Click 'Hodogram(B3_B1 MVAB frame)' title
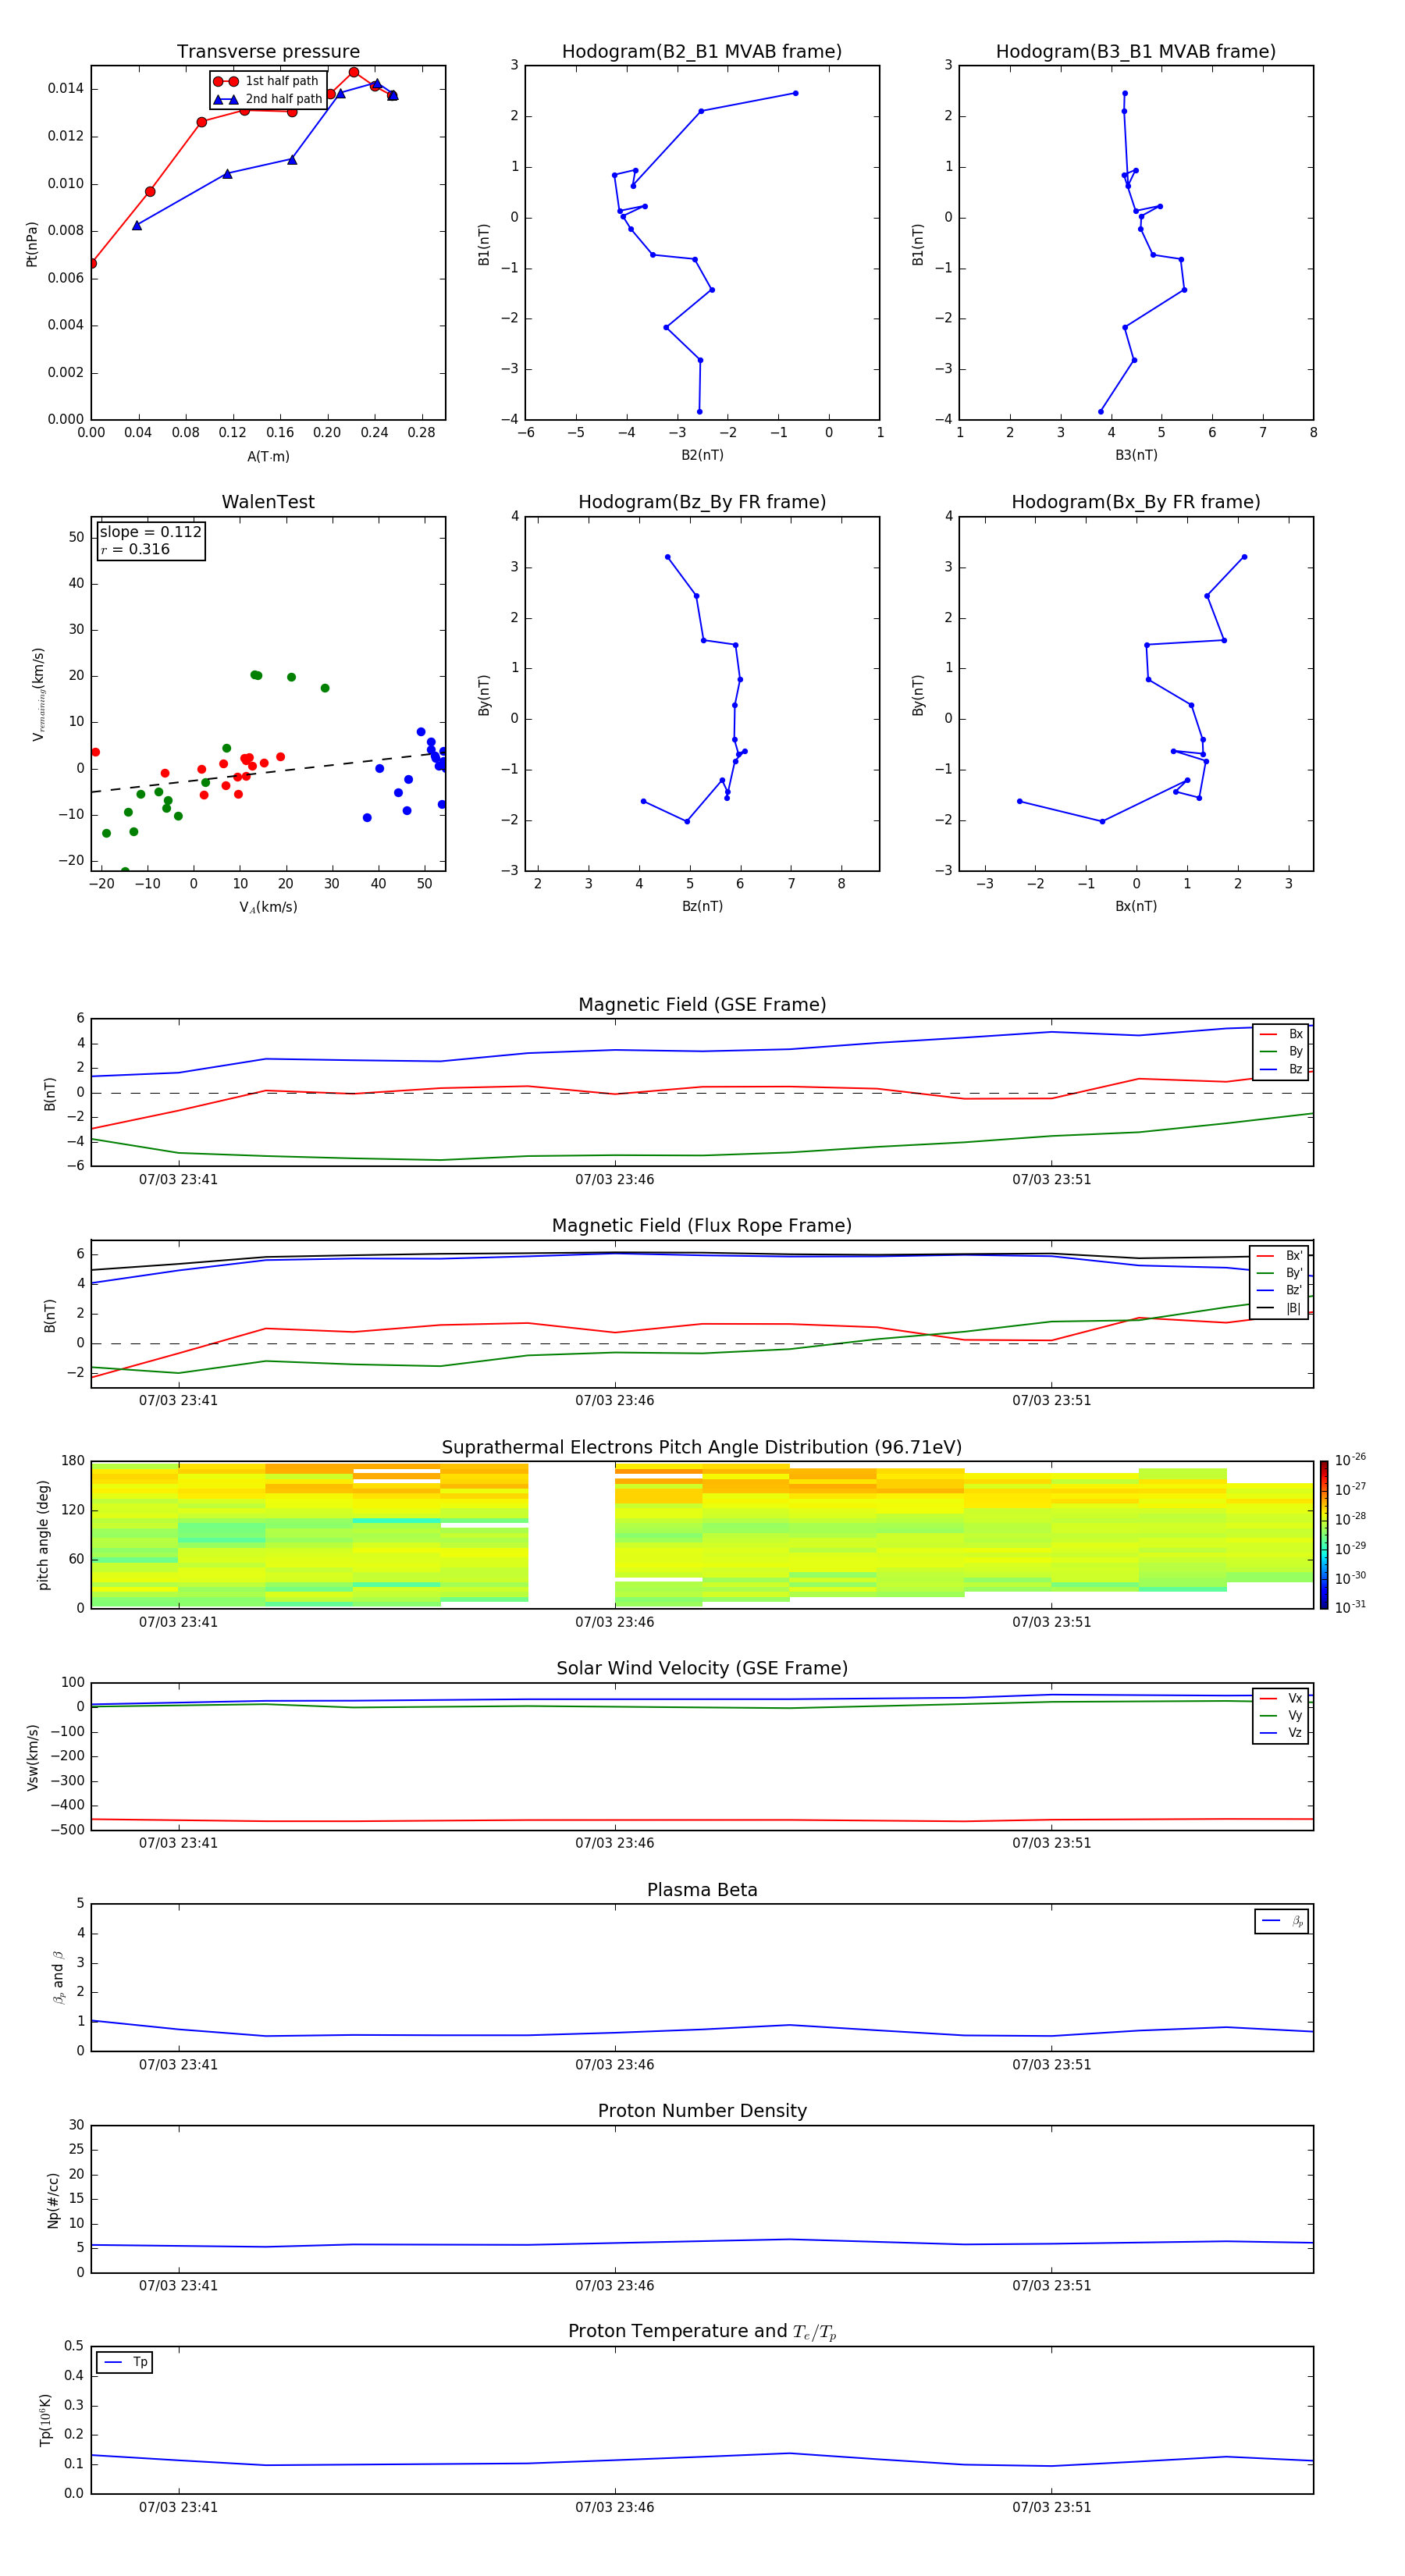Viewport: 1405px width, 2576px height. 1136,52
